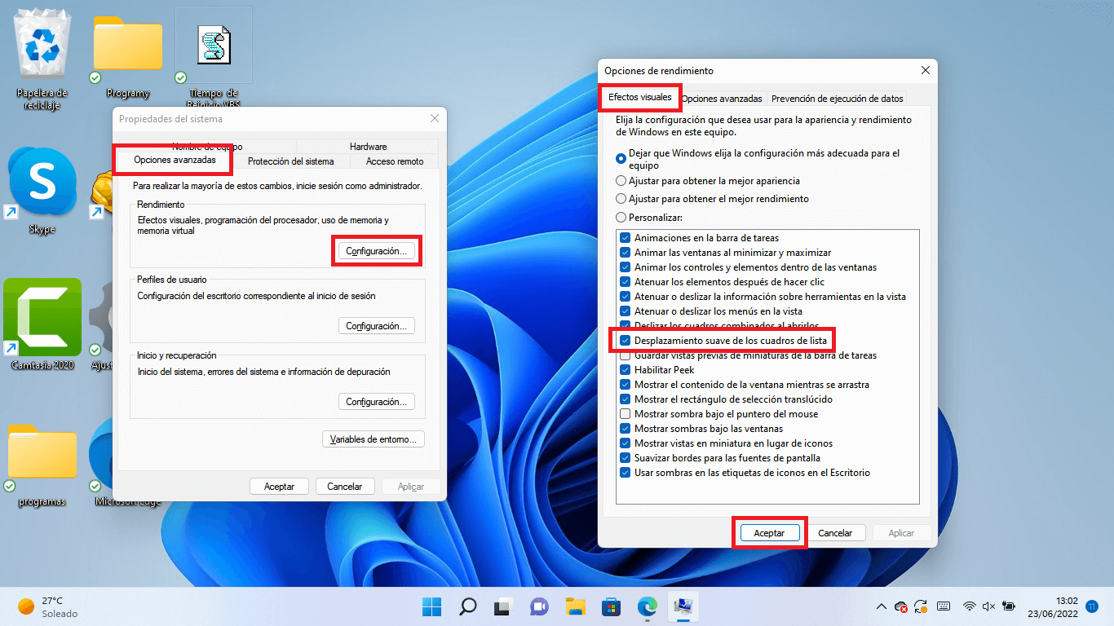Open the network icon in the system tray
Screen dimensions: 1114x626
click(968, 606)
